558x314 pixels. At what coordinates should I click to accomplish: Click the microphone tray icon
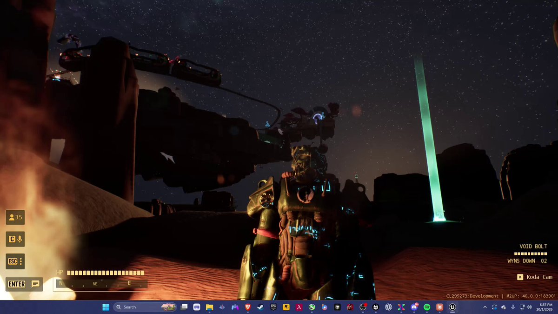pos(512,307)
